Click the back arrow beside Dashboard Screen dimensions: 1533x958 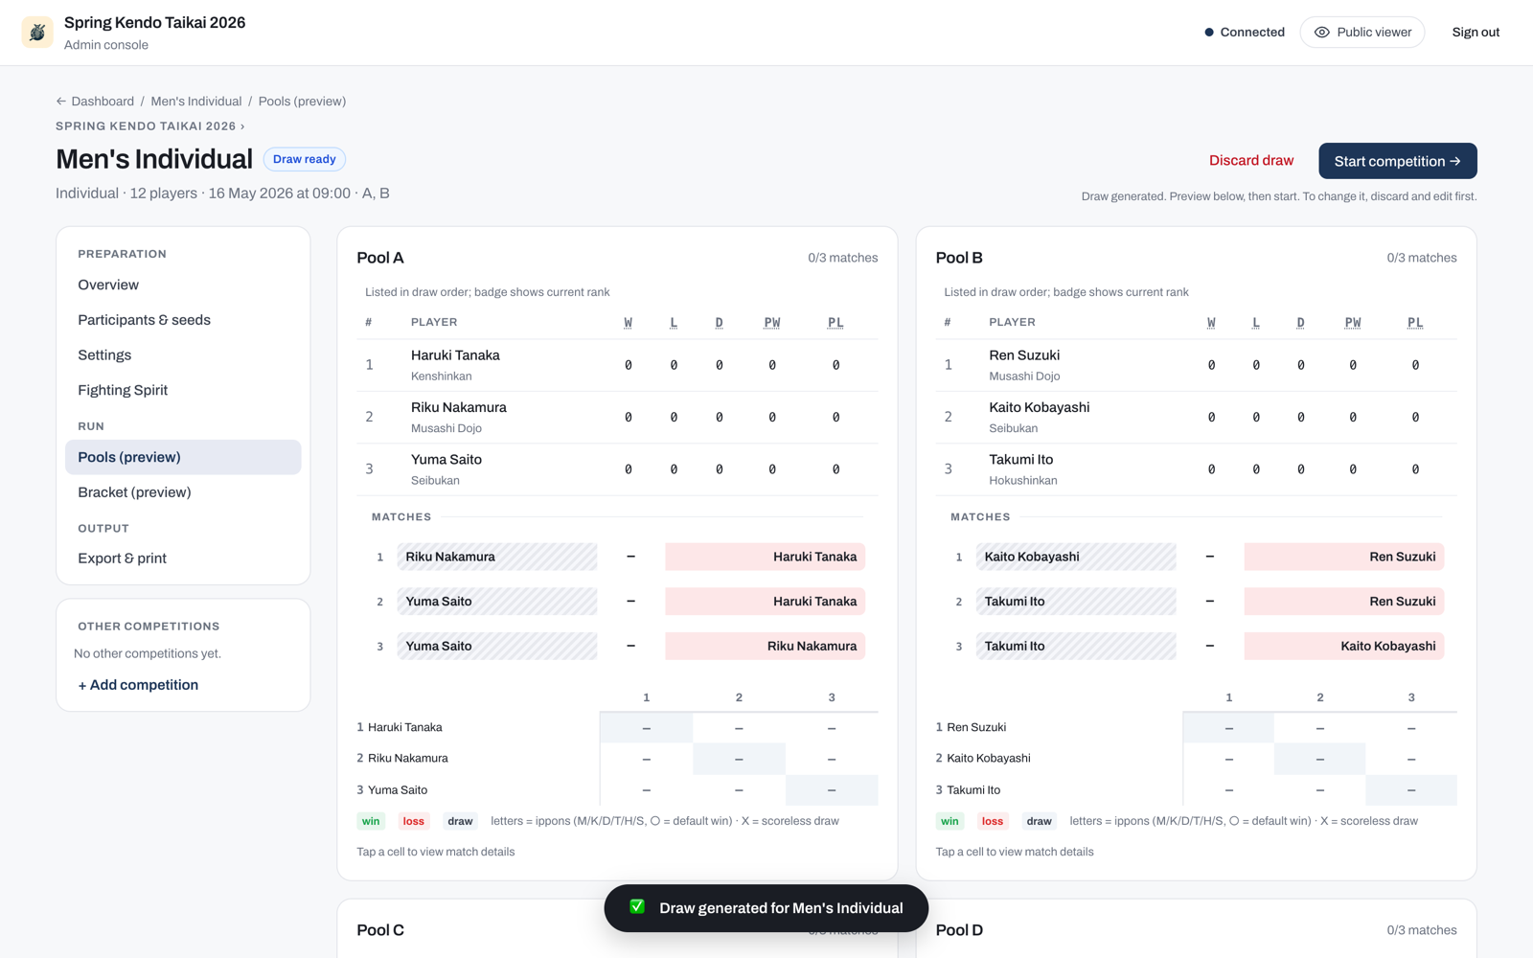coord(61,102)
